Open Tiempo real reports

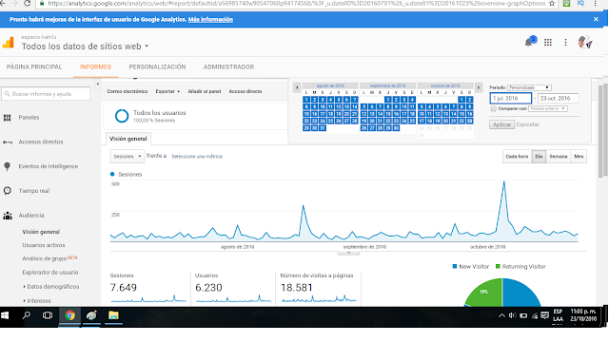[x=34, y=191]
